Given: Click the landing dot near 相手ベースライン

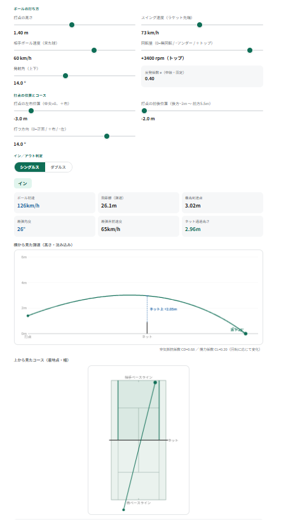Looking at the screenshot, I should click(x=155, y=383).
